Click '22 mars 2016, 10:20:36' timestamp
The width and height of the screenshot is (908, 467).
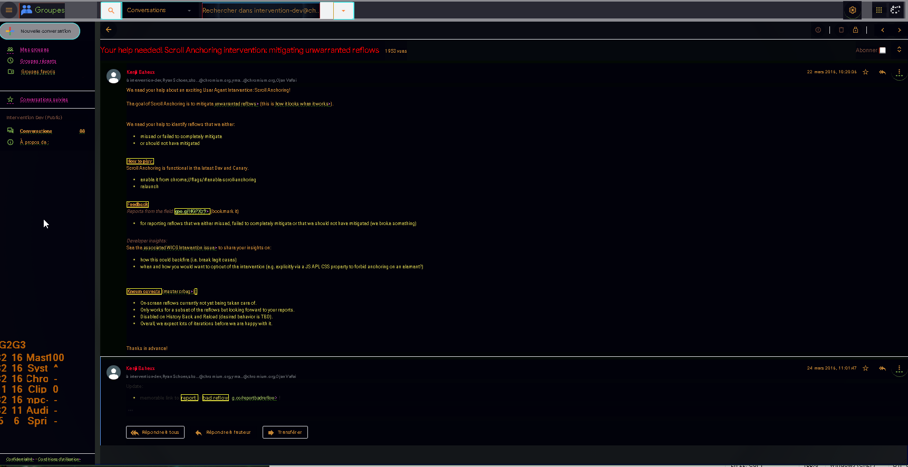(832, 72)
